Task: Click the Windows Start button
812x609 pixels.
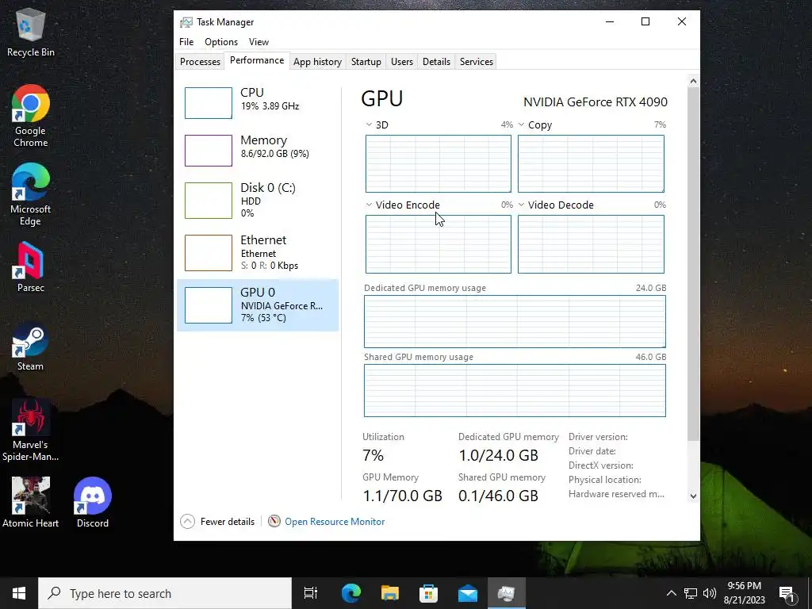Action: (19, 593)
